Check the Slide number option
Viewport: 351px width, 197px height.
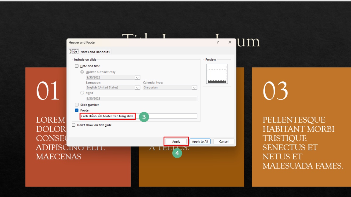(77, 104)
